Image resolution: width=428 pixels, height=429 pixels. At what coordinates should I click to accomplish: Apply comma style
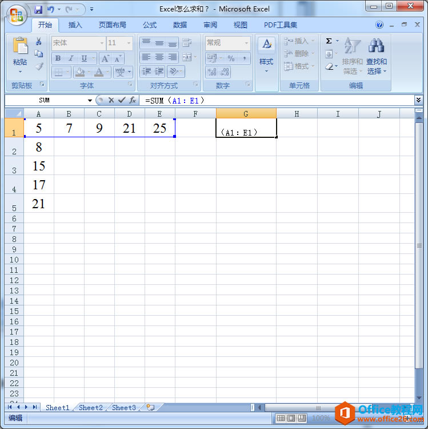click(x=245, y=58)
